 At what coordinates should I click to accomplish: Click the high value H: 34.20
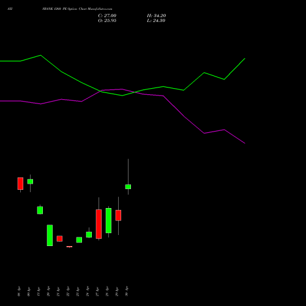(156, 16)
